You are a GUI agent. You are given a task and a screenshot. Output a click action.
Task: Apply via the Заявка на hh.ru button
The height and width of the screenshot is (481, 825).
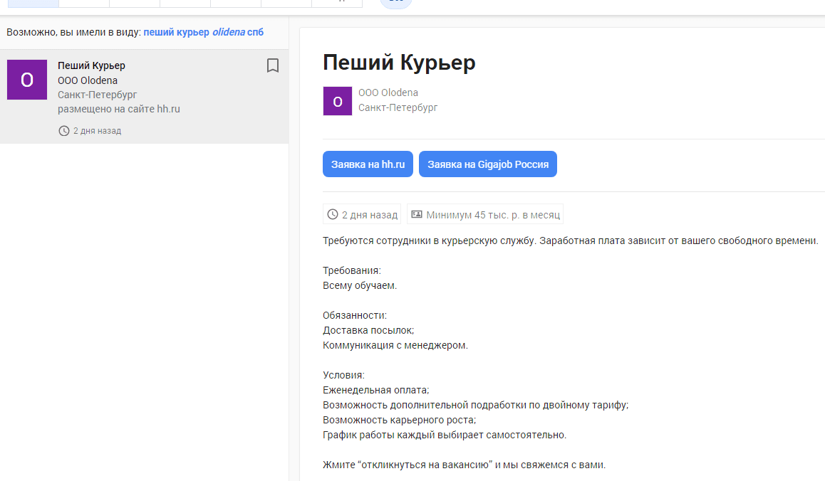click(x=368, y=164)
